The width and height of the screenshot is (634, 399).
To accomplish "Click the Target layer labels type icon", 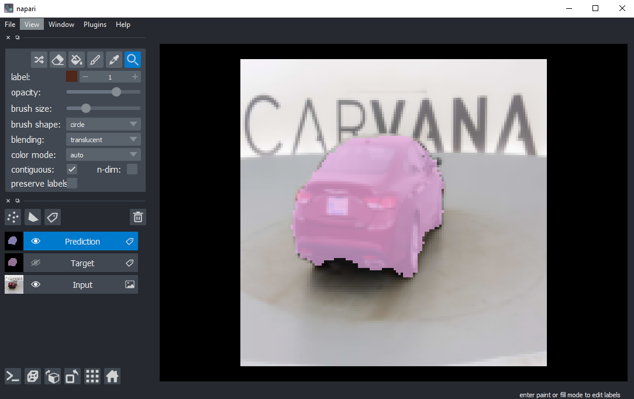I will (129, 263).
